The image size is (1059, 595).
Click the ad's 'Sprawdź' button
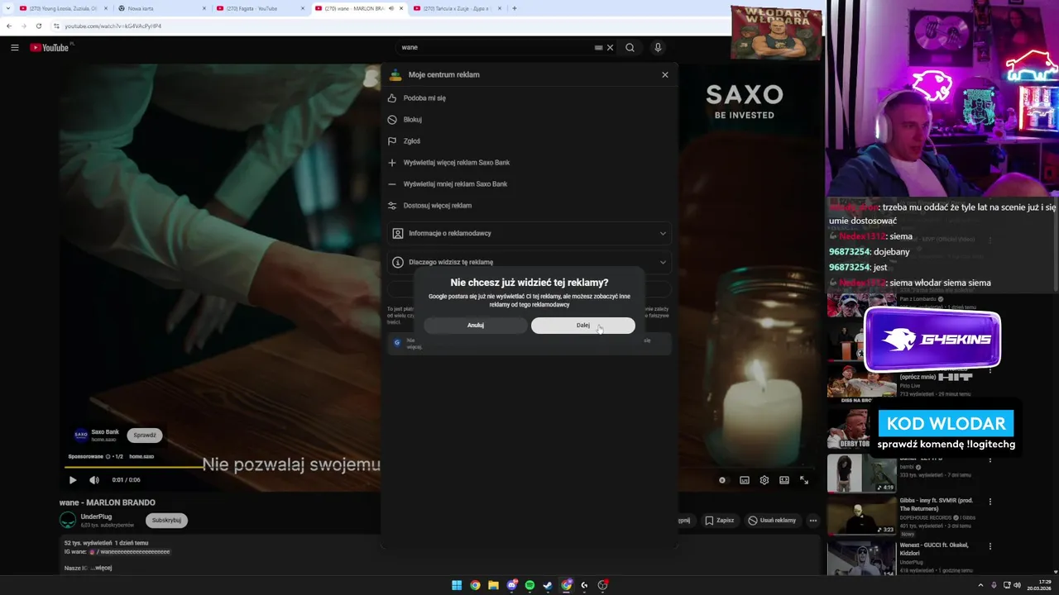click(145, 435)
